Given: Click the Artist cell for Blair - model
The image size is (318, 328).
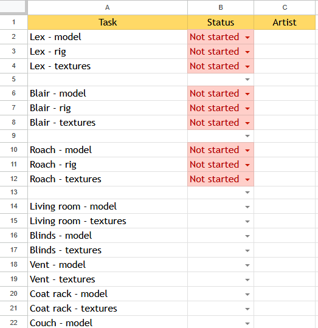Looking at the screenshot, I should click(x=285, y=94).
